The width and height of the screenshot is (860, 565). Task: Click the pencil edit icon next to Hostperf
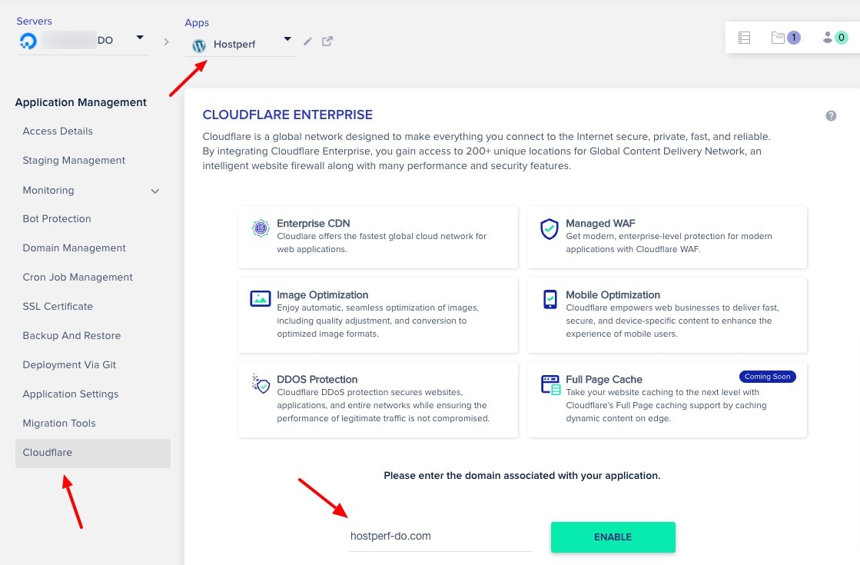click(307, 42)
